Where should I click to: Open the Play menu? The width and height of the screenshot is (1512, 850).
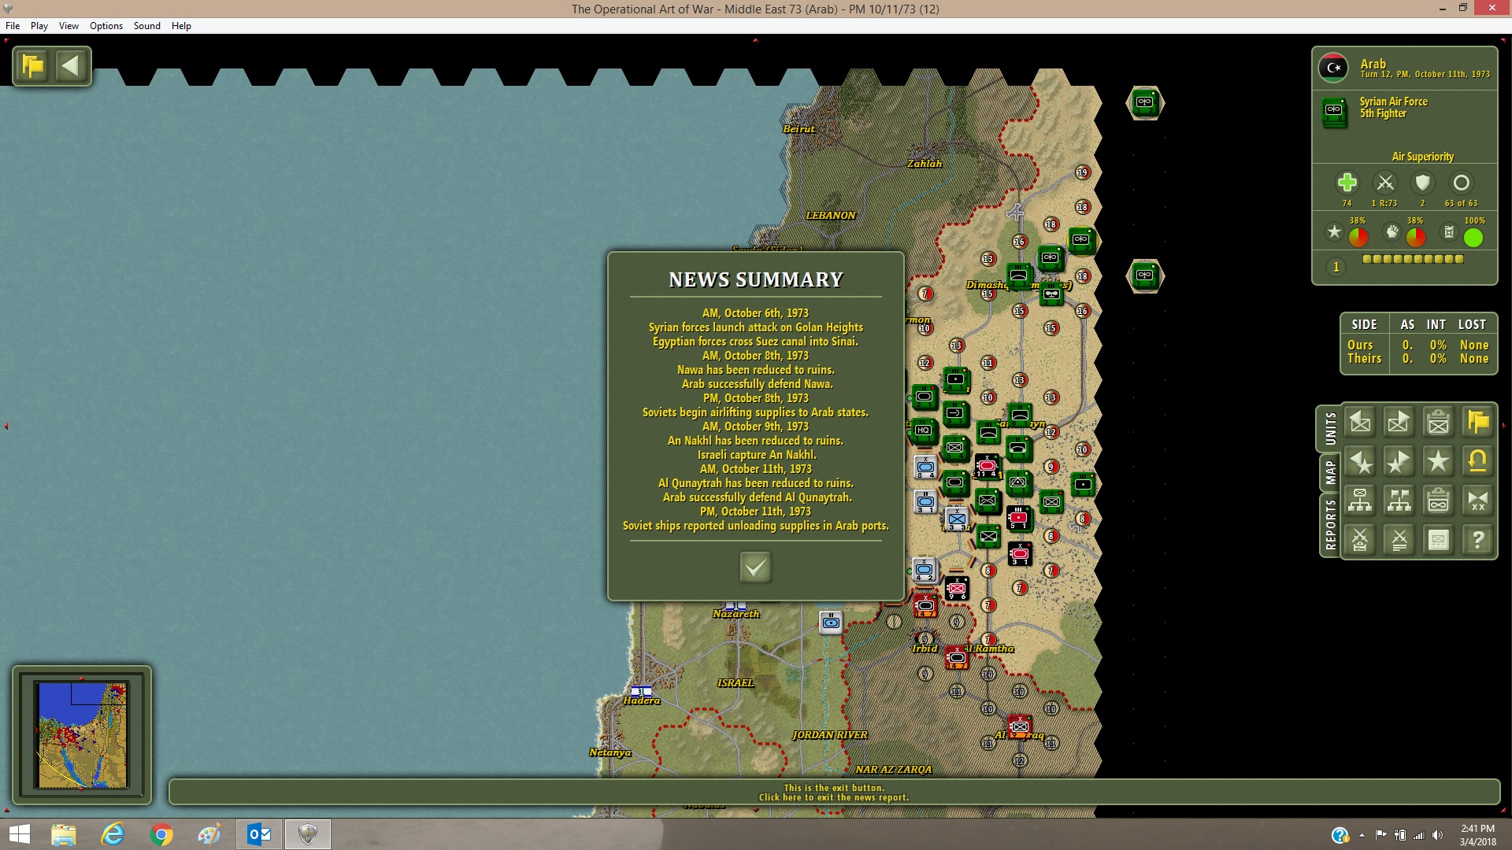point(39,26)
